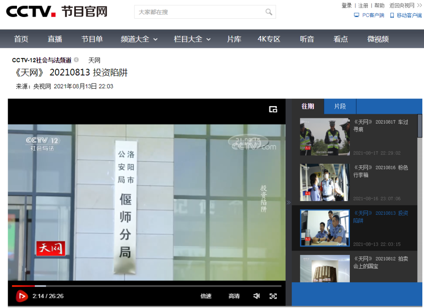Open the CCTV-12社会与法频道 link

coord(42,60)
